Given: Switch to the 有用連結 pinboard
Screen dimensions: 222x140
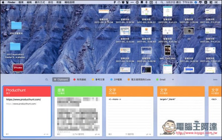Looking at the screenshot, I should point(80,79).
